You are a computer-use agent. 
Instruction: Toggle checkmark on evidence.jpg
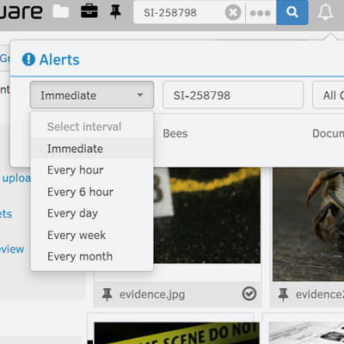[249, 294]
